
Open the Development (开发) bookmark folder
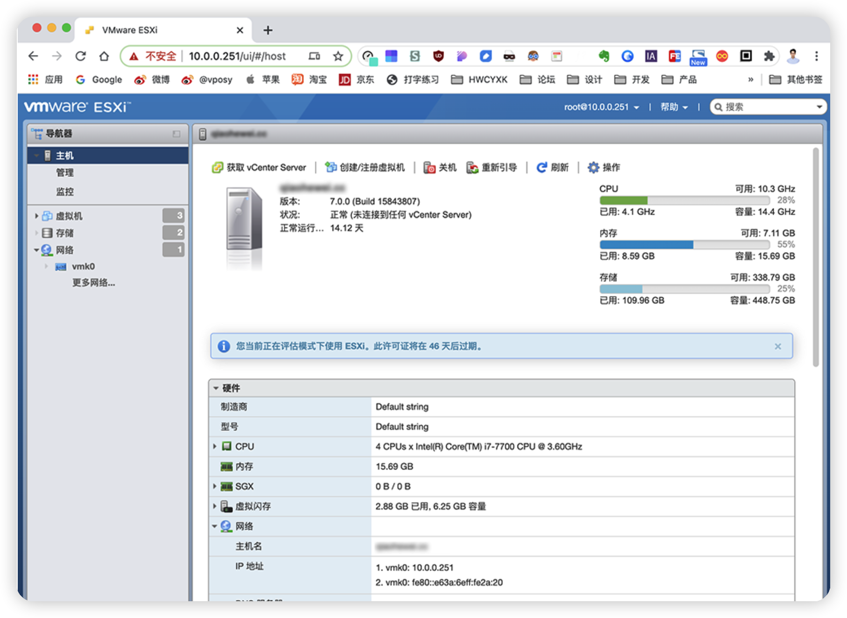click(x=632, y=80)
